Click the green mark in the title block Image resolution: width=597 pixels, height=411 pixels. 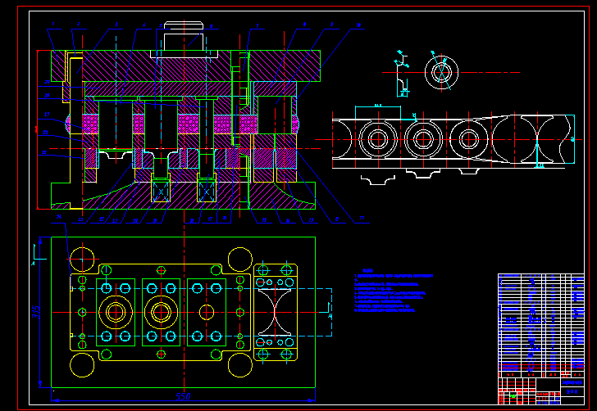tap(513, 396)
